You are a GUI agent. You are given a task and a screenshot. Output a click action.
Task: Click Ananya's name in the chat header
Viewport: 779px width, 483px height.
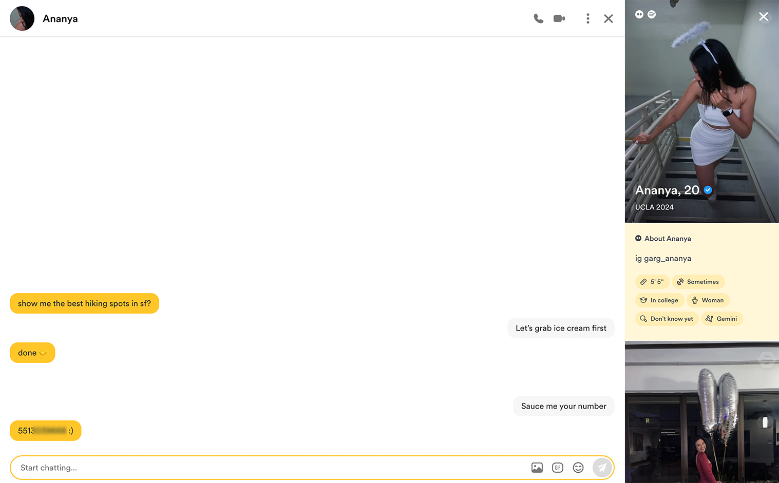[x=60, y=18]
